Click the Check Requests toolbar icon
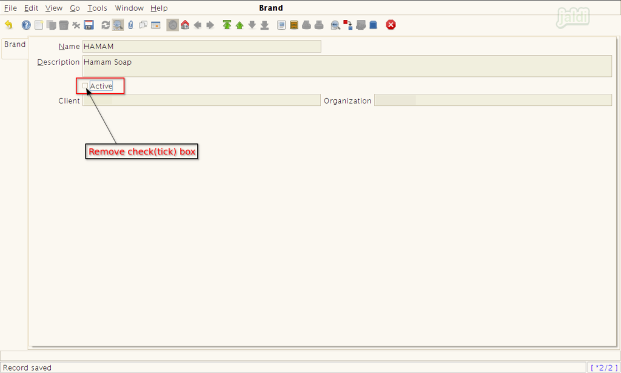The image size is (621, 373). (360, 25)
